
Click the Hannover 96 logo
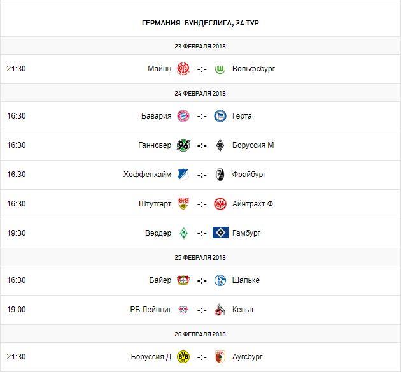coord(183,145)
